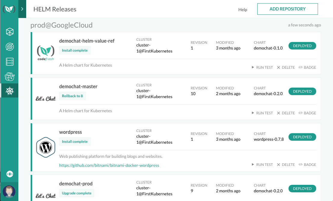Screen dimensions: 333x201
Task: Delete the demochat-master release
Action: pyautogui.click(x=286, y=113)
